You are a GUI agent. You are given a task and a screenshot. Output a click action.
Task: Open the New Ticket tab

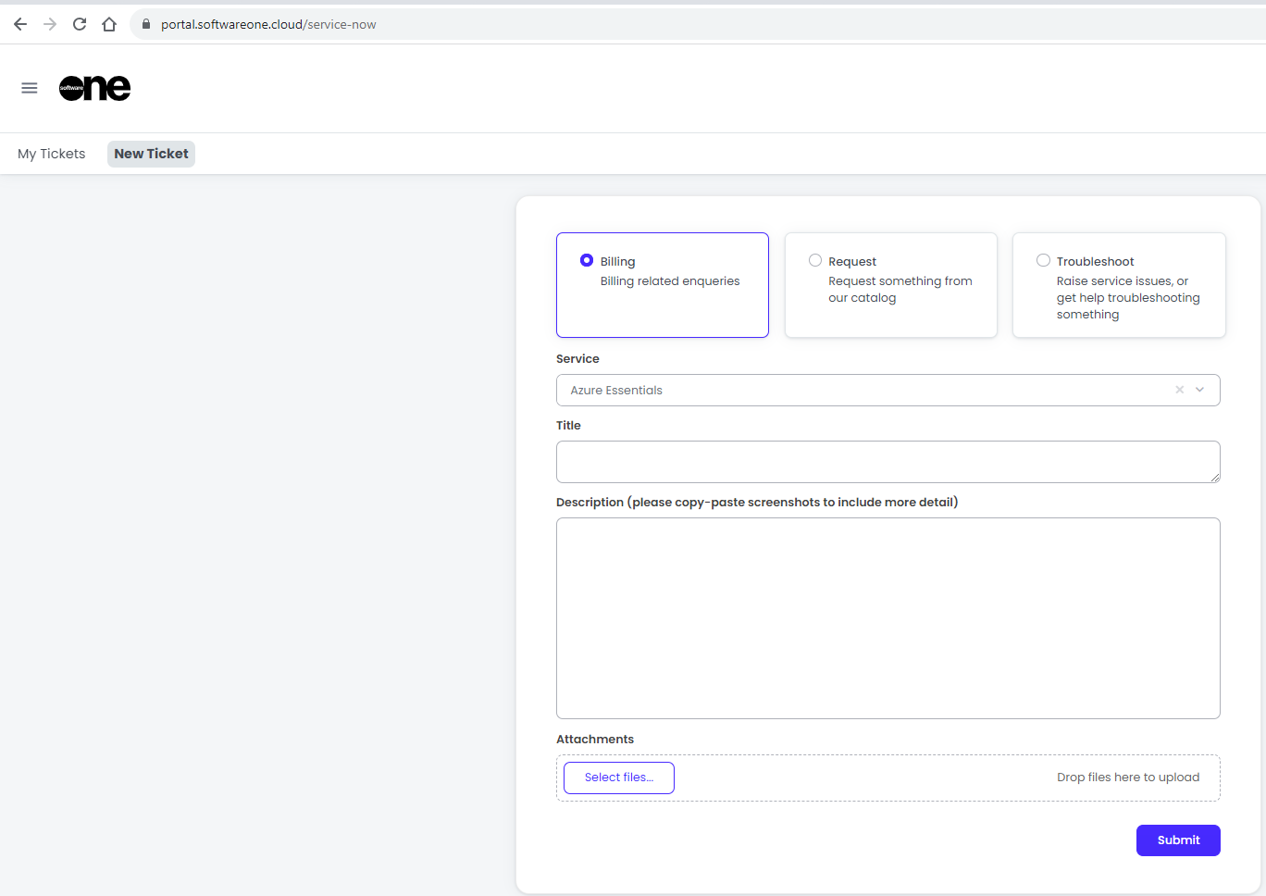[151, 154]
